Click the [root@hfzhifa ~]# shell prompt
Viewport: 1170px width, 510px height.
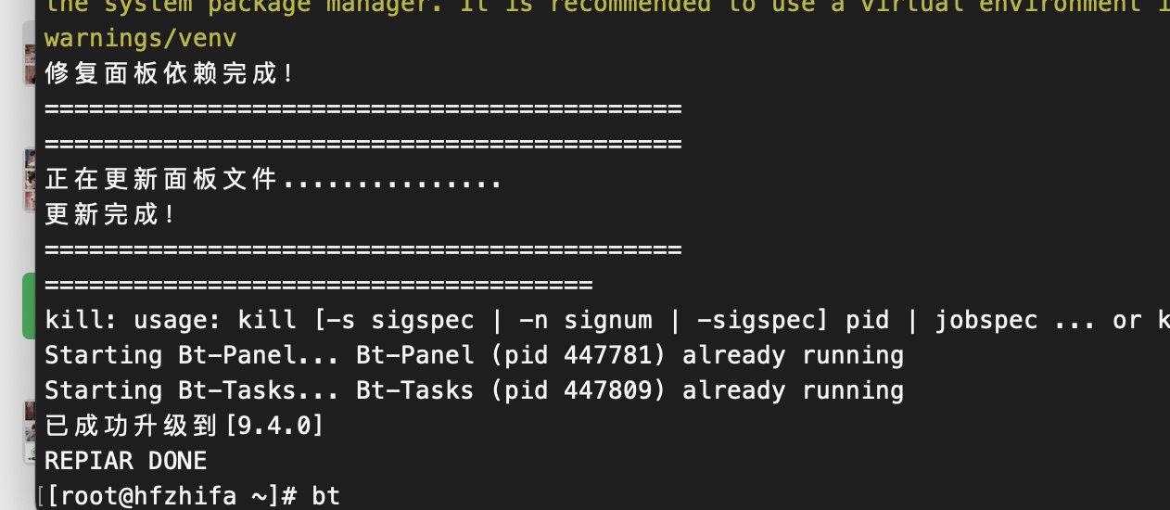point(172,496)
